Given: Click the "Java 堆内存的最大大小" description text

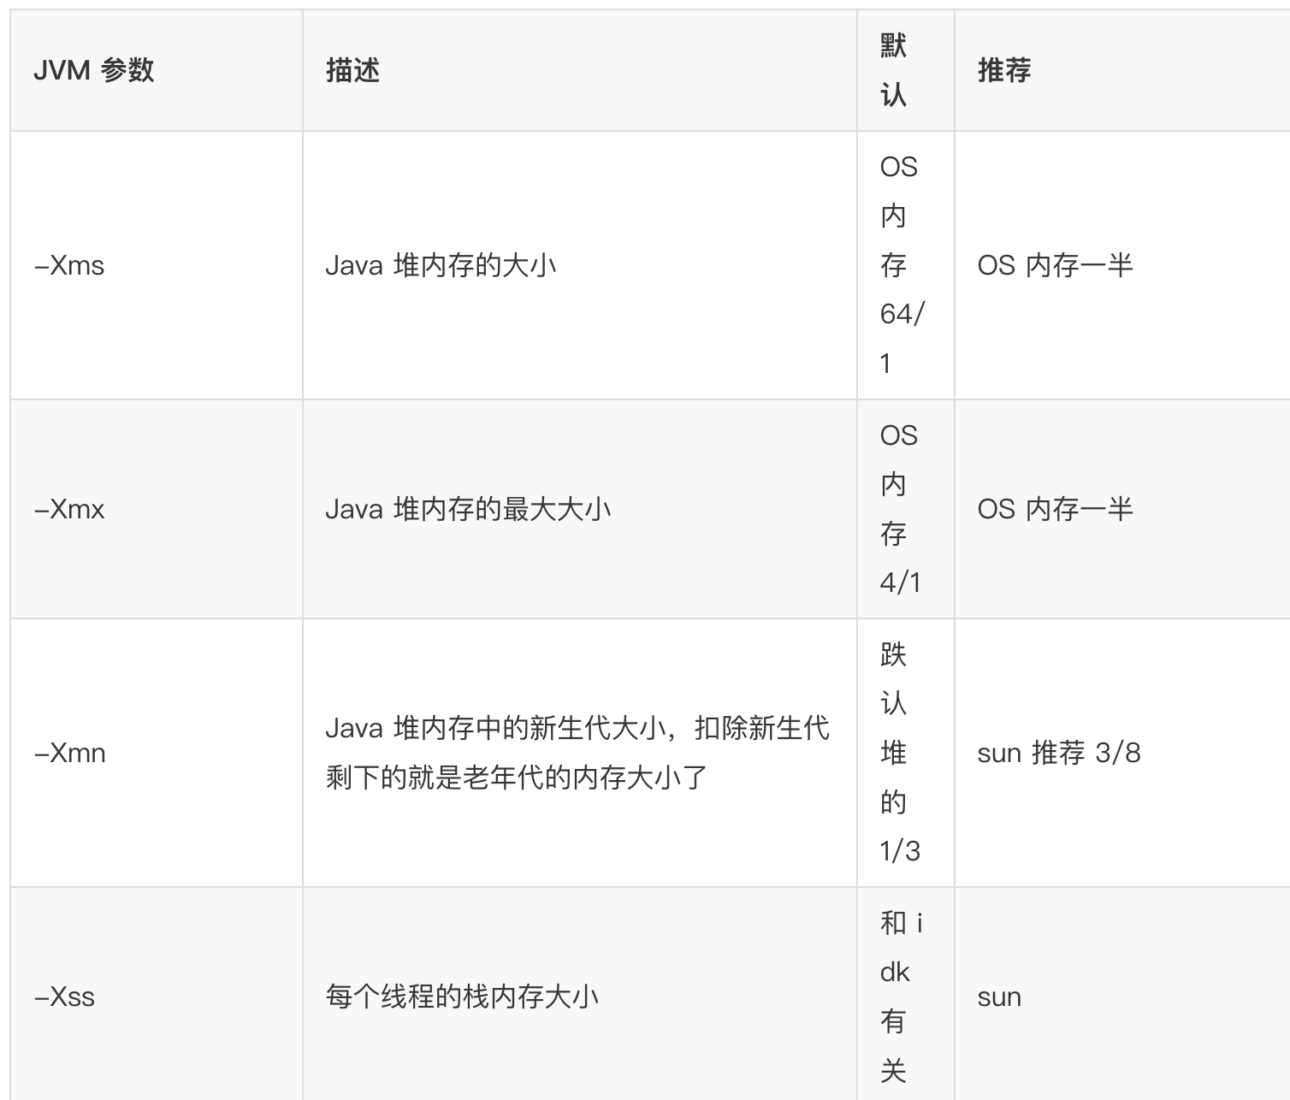Looking at the screenshot, I should pyautogui.click(x=468, y=509).
